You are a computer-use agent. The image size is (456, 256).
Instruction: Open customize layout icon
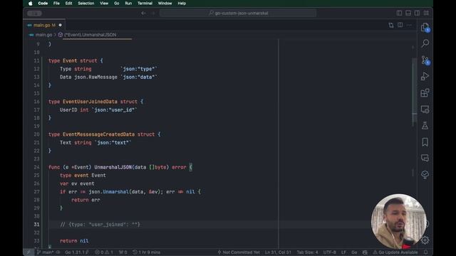point(426,13)
